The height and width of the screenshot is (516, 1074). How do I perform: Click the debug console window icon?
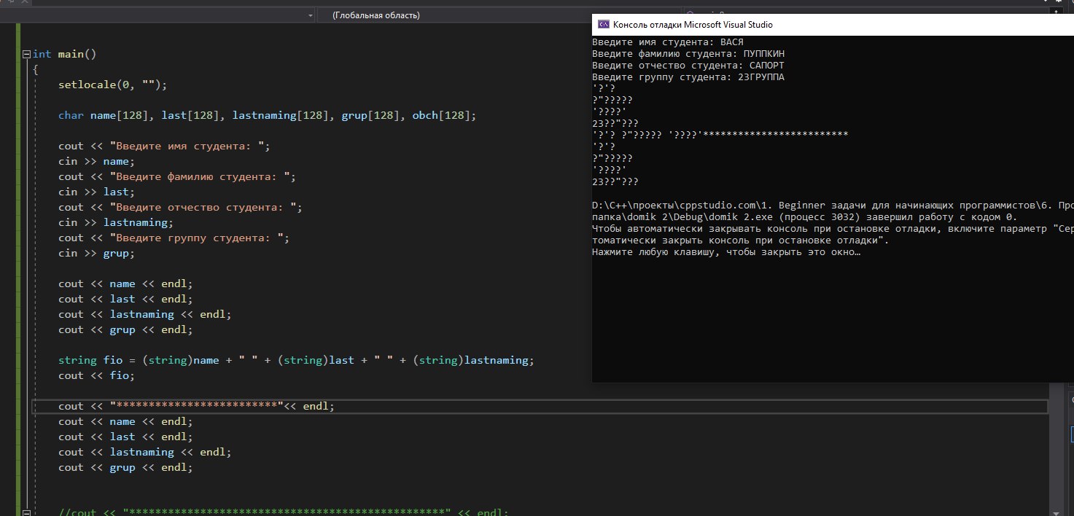pos(603,24)
